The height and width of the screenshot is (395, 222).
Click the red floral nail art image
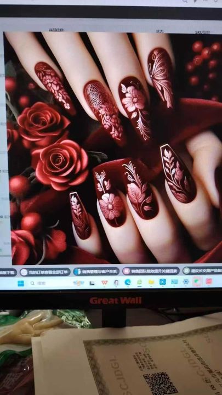113,148
